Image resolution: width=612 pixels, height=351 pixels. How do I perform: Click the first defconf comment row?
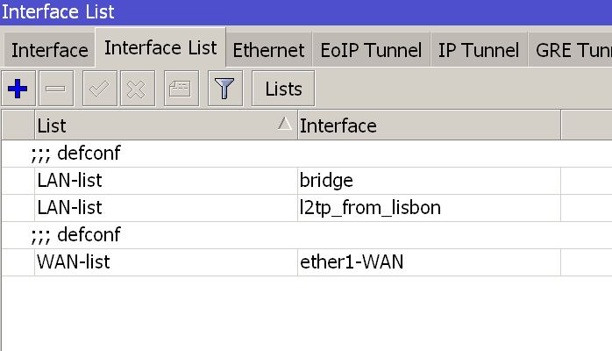tap(307, 154)
